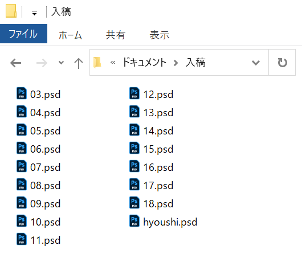Select the file name 05.psd
Viewport: 302px width, 262px height.
click(x=46, y=131)
